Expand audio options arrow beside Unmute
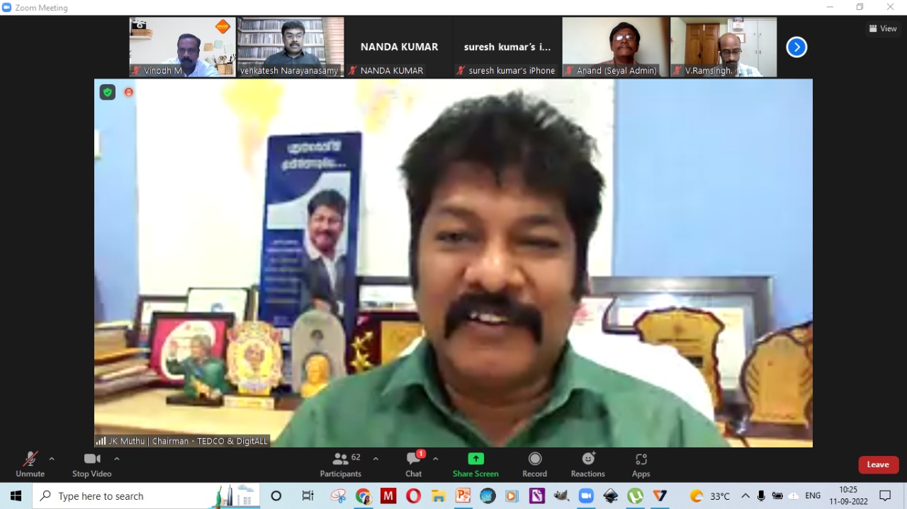This screenshot has width=907, height=509. [x=52, y=459]
